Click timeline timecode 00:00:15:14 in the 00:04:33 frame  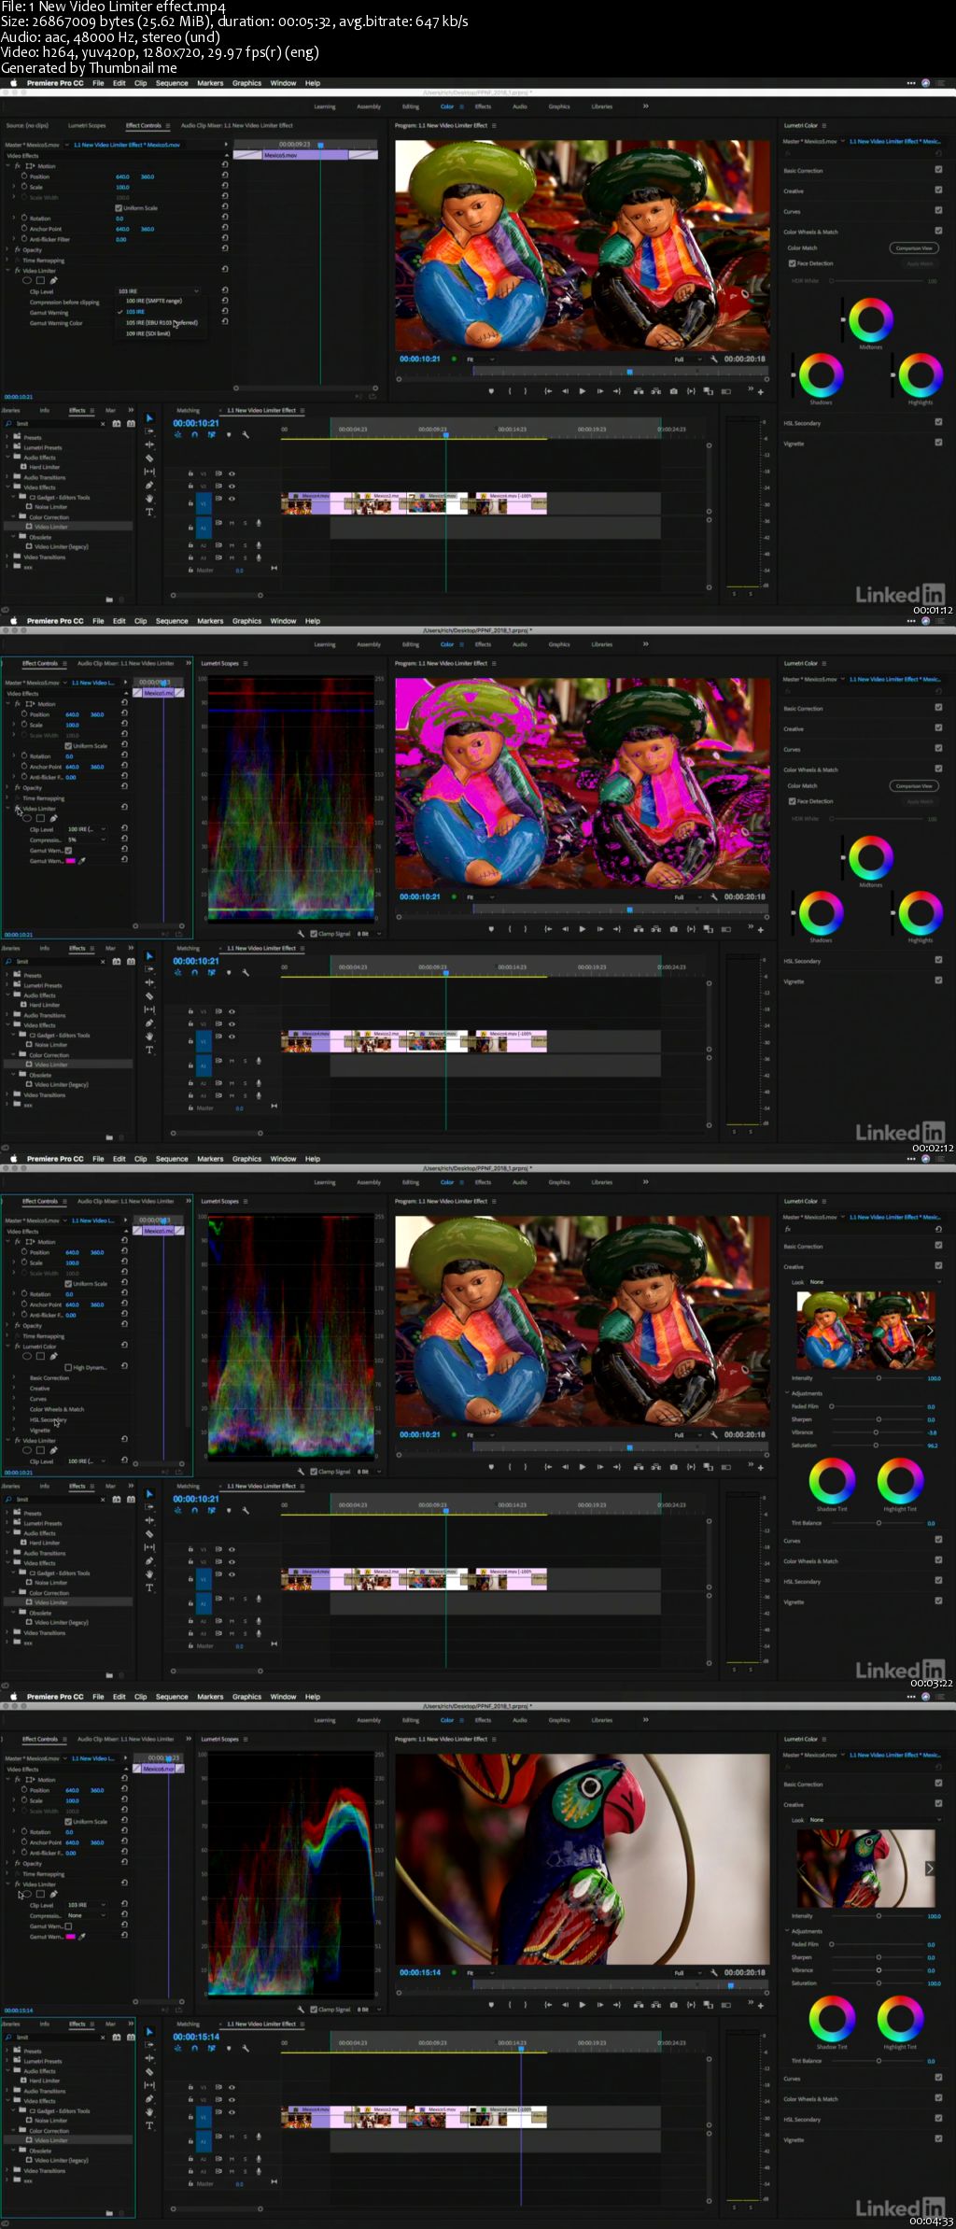click(196, 2037)
